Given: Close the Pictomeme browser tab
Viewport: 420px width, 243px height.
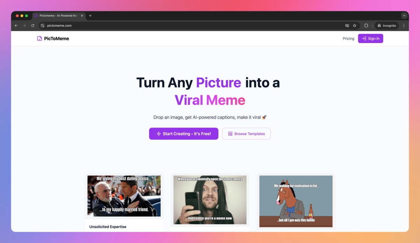Looking at the screenshot, I should pos(82,16).
